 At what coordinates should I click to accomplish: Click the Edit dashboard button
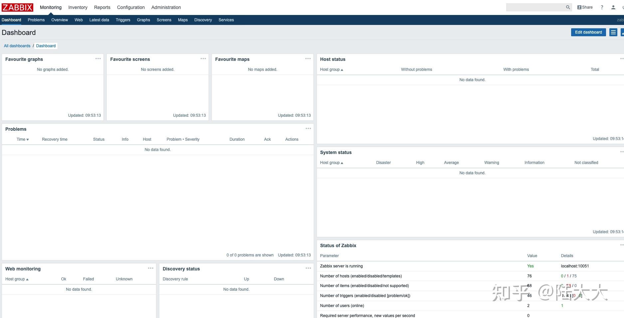(x=588, y=32)
